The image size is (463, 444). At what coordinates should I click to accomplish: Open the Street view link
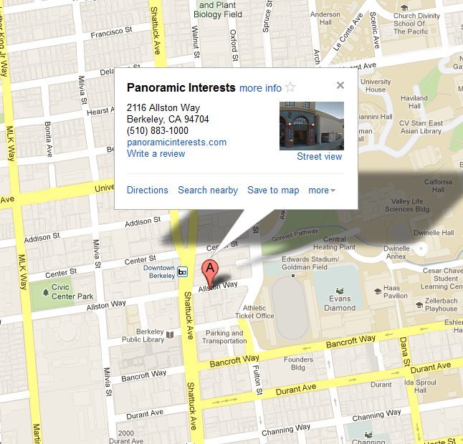319,156
